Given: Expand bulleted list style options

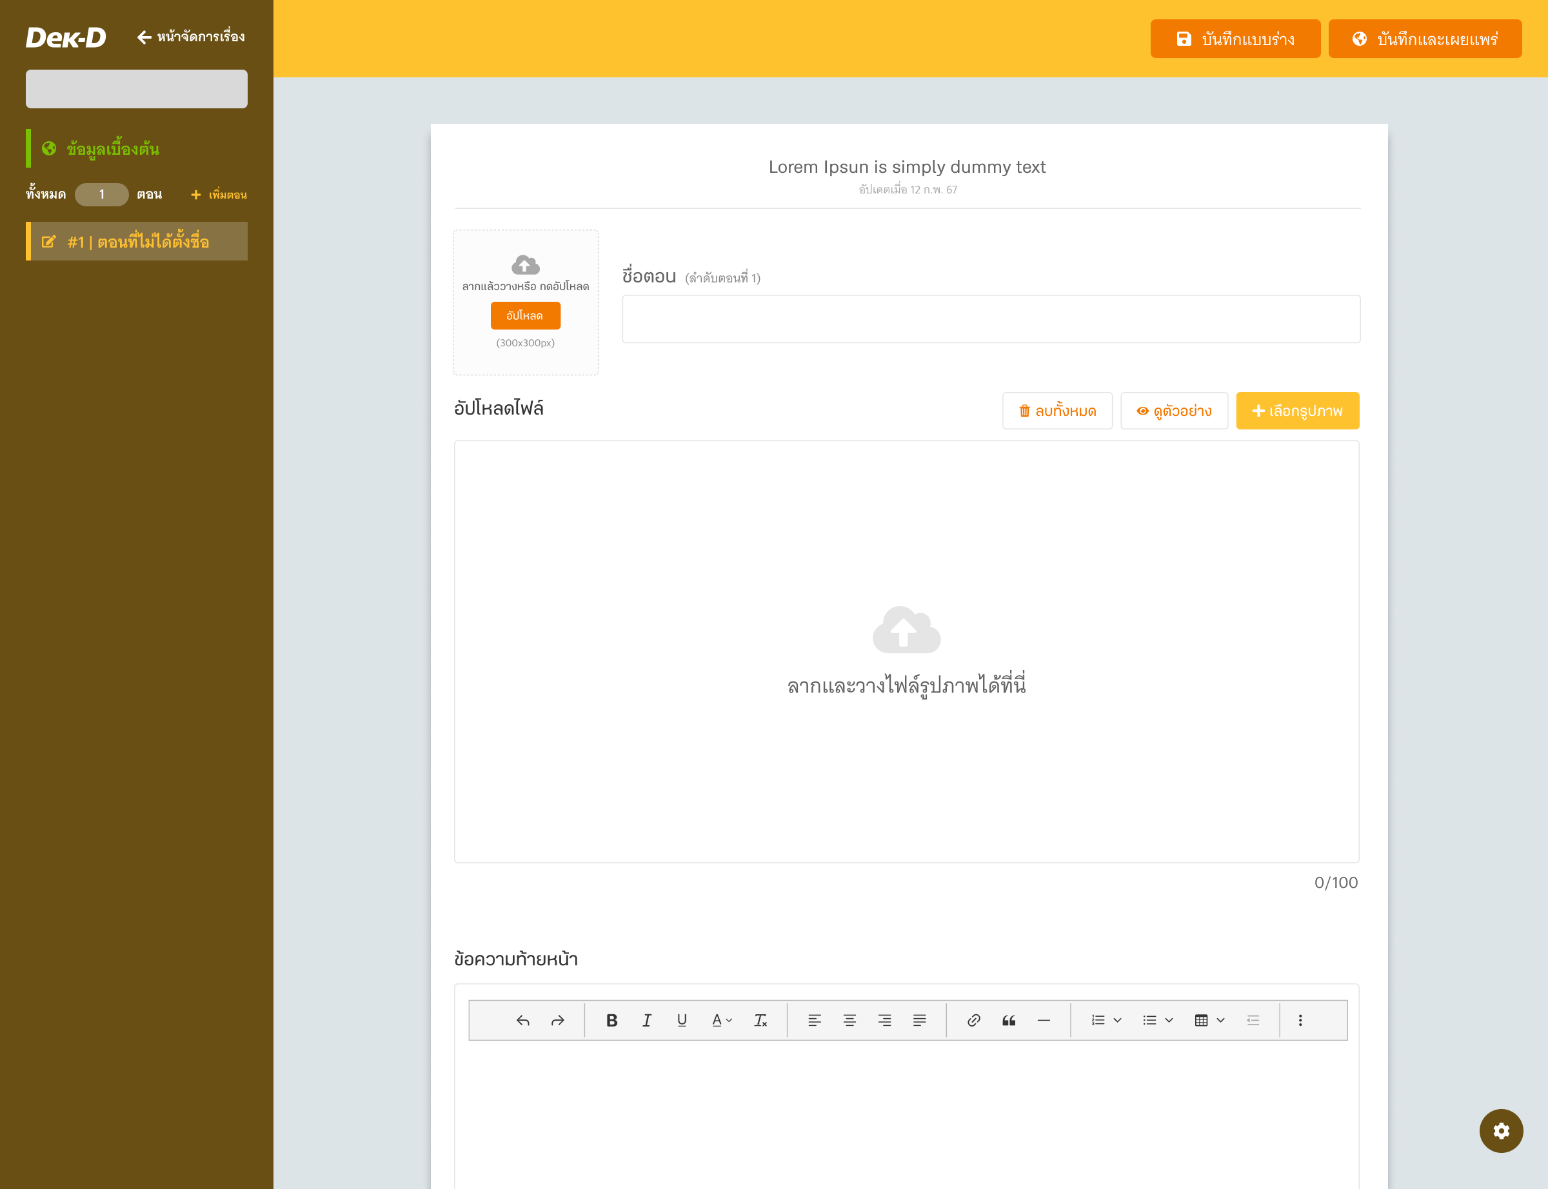Looking at the screenshot, I should (1169, 1020).
